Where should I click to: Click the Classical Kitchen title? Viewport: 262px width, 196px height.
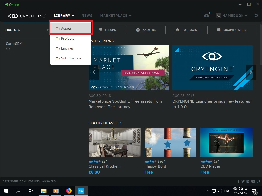tap(104, 166)
